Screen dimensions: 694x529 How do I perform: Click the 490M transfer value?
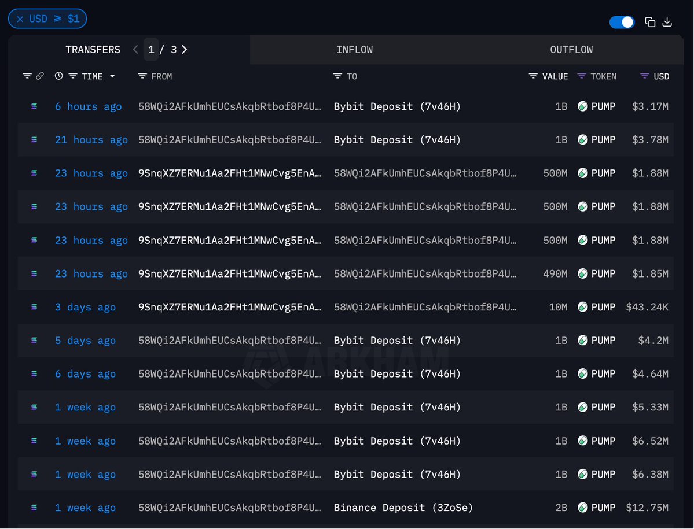pos(555,274)
